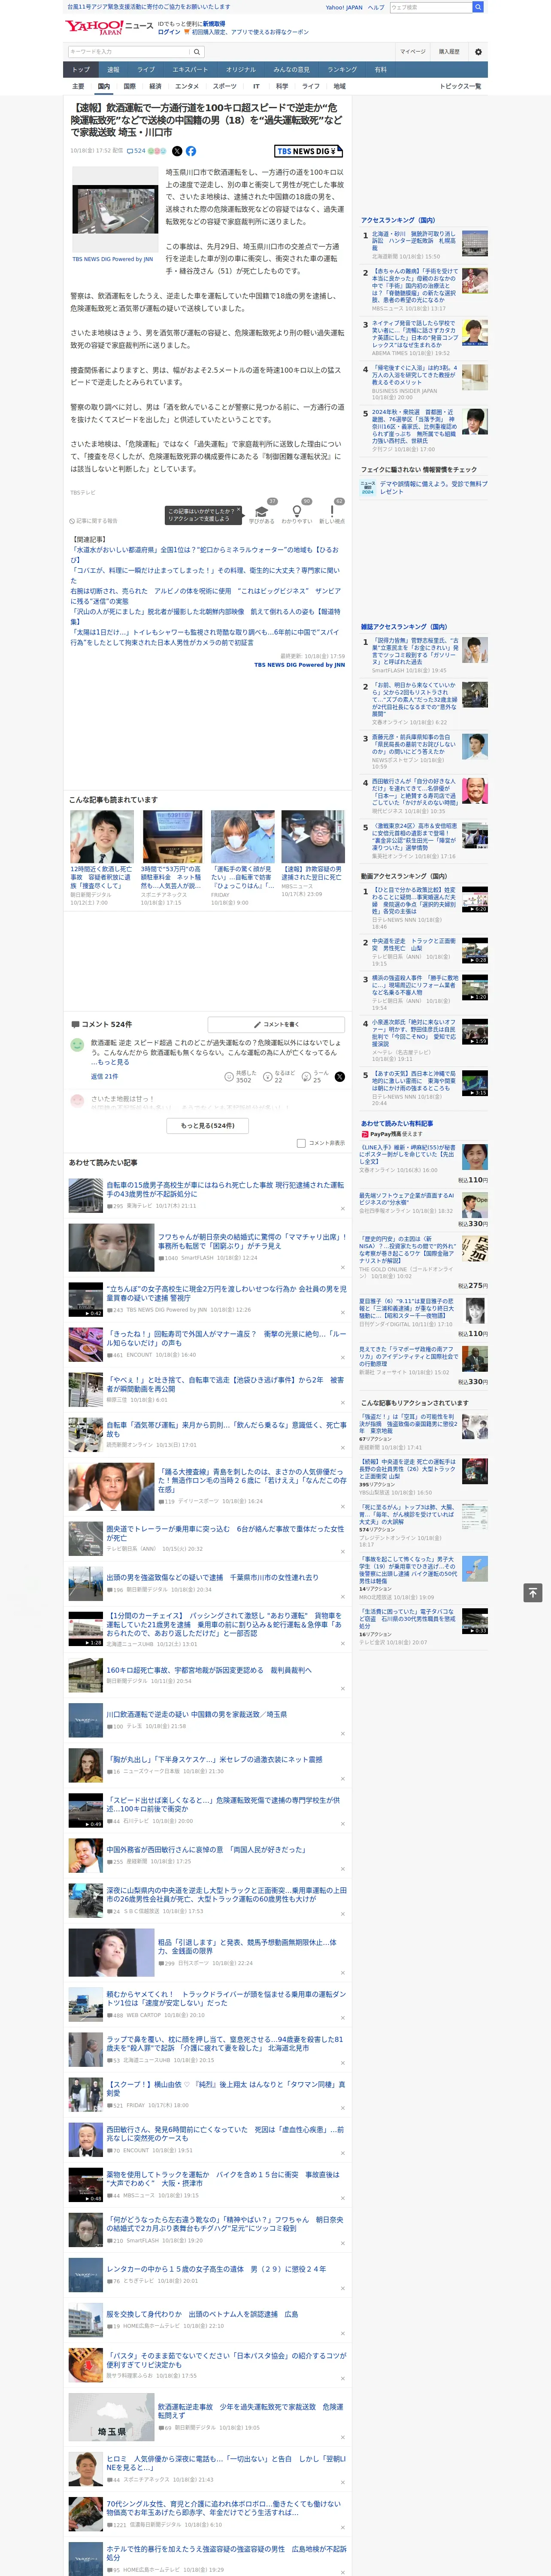The height and width of the screenshot is (2576, 551).
Task: Open 中国外務省が西田敏行さんに哀悼 article
Action: [206, 1849]
